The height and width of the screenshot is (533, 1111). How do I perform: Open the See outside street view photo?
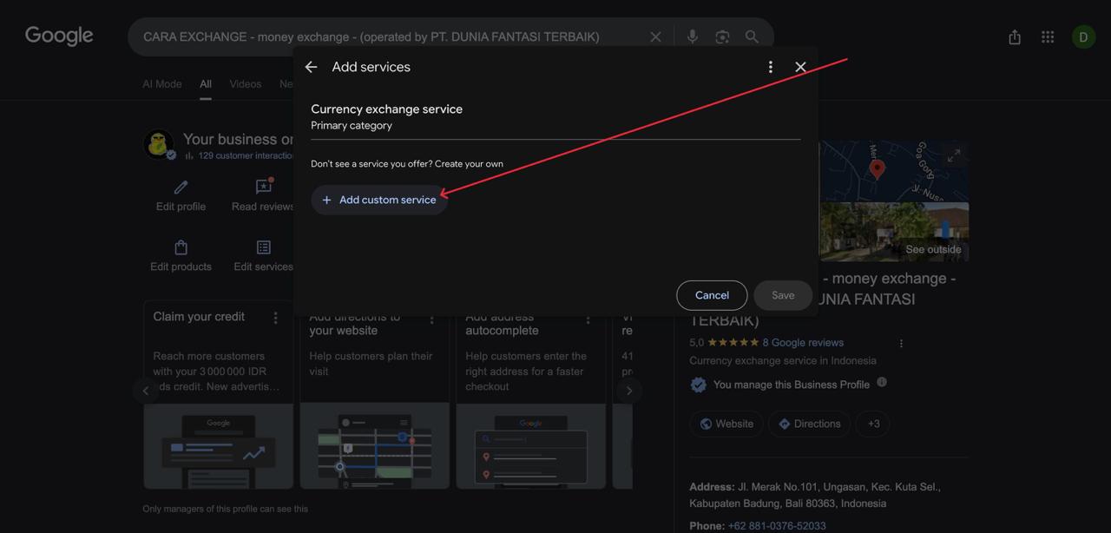pyautogui.click(x=894, y=232)
